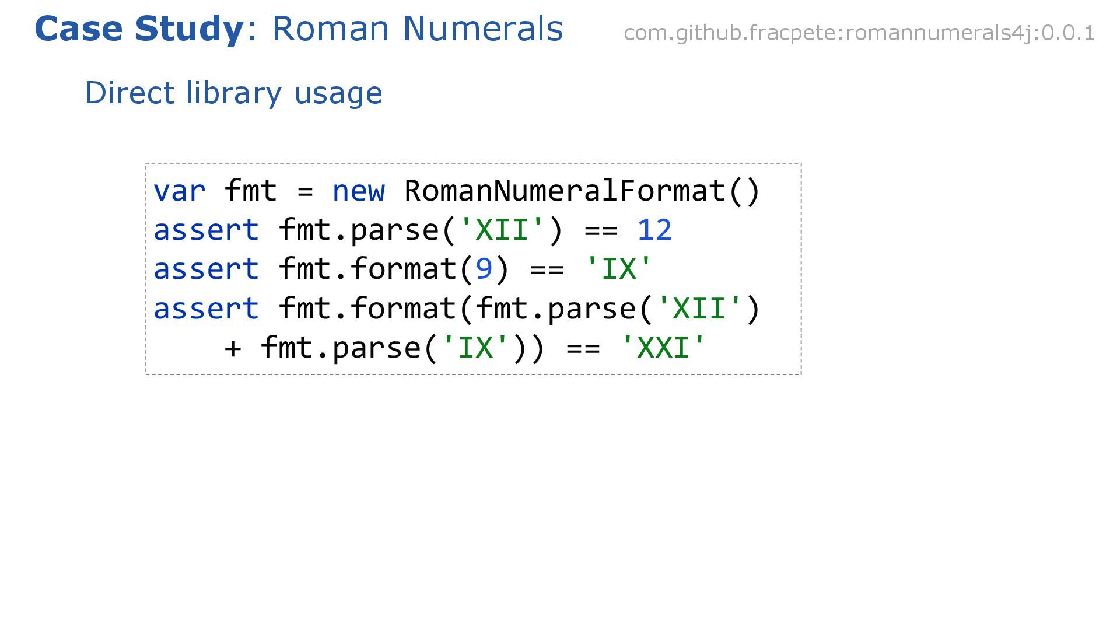The width and height of the screenshot is (1120, 630).
Task: Click the 'var' keyword in code
Action: 179,191
